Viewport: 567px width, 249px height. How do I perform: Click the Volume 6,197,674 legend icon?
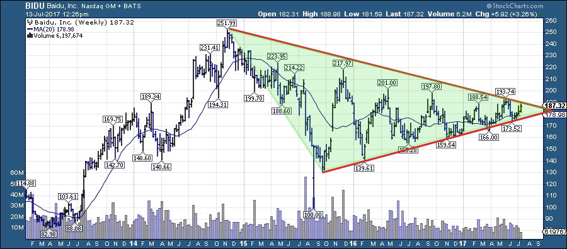point(30,35)
